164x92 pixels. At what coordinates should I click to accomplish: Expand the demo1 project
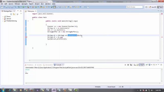3,19
